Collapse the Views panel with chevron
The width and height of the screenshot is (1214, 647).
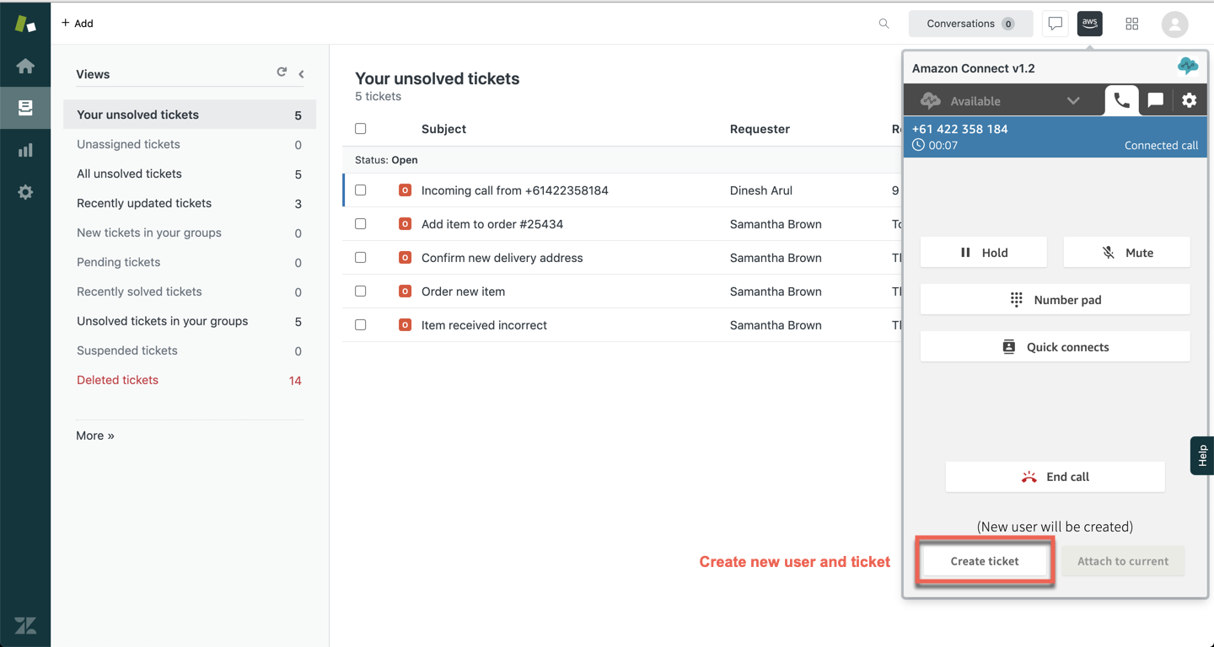pos(301,74)
